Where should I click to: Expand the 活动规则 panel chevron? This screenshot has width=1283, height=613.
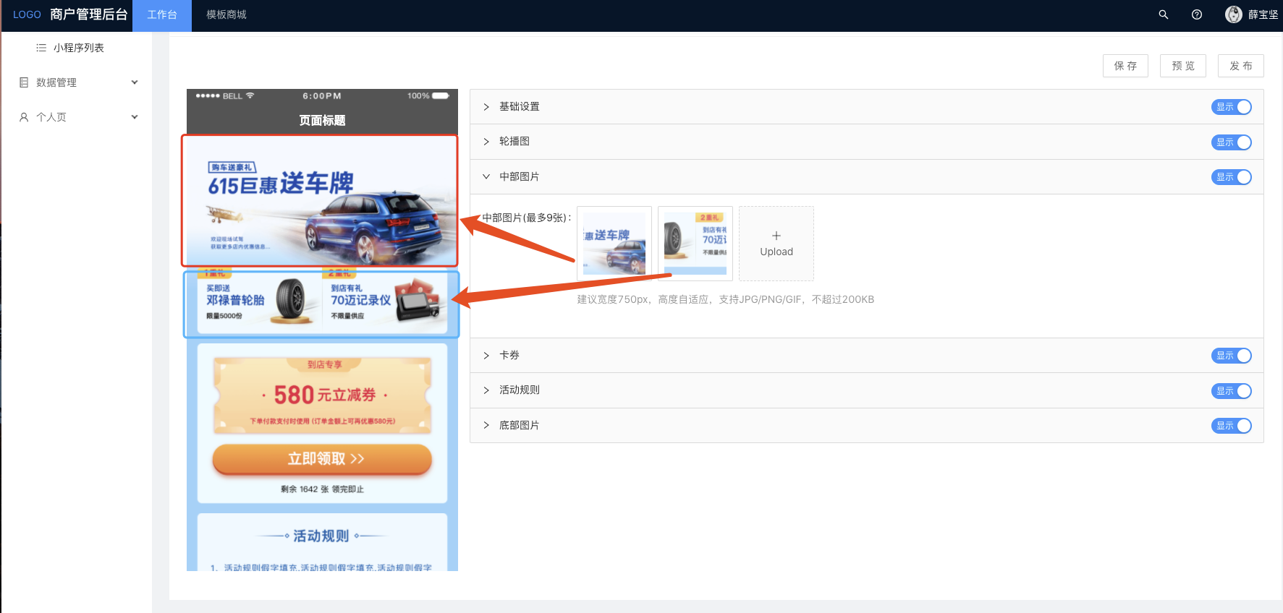[486, 390]
